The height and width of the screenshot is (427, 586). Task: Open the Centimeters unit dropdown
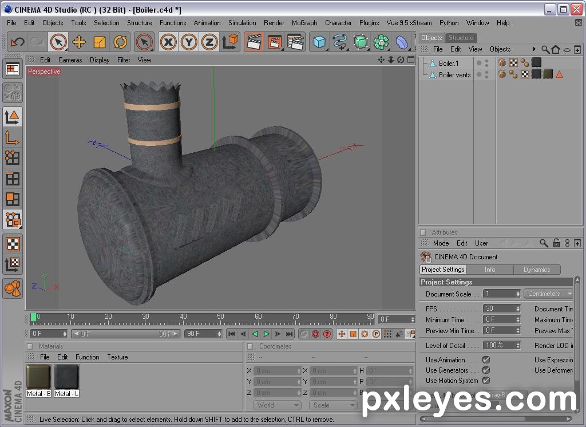pos(548,294)
